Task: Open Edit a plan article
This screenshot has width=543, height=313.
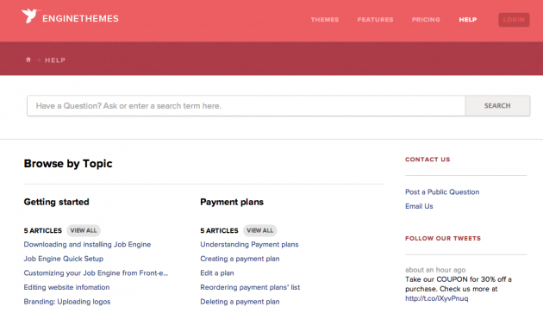Action: coord(217,272)
